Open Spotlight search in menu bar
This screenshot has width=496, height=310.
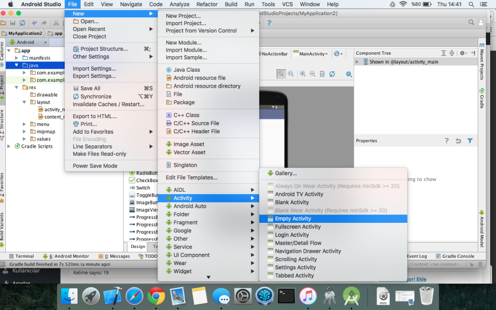click(471, 4)
